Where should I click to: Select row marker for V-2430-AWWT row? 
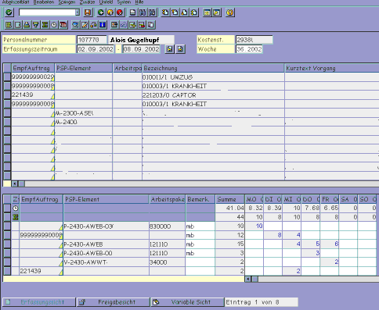point(7,262)
